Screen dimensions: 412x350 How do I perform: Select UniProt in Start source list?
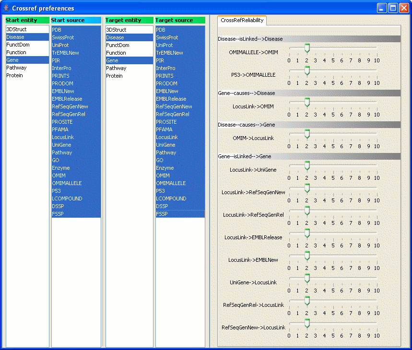pos(76,45)
